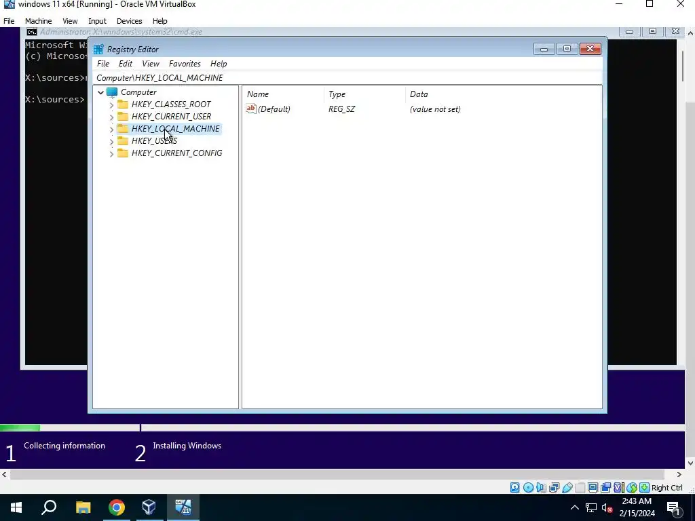Select the HKEY_CLASSES_ROOT tree item
695x521 pixels.
171,104
